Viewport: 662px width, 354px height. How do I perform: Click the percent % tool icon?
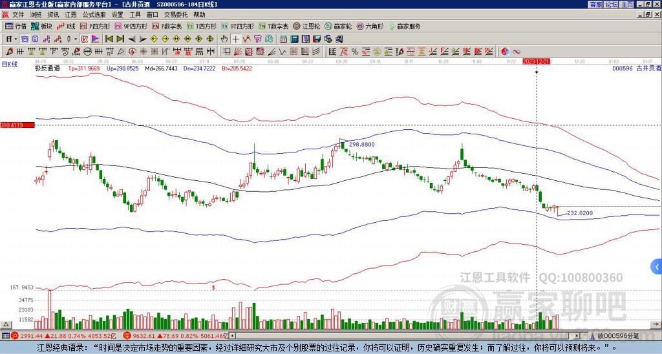(355, 52)
